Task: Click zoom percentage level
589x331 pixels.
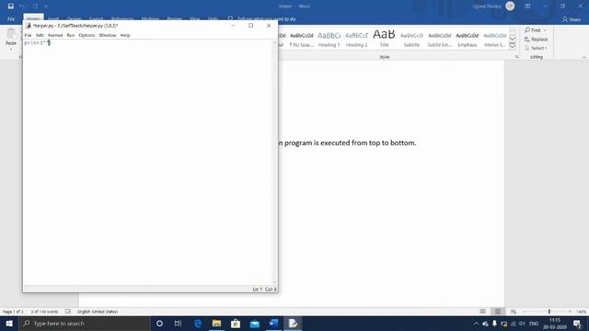Action: click(581, 312)
